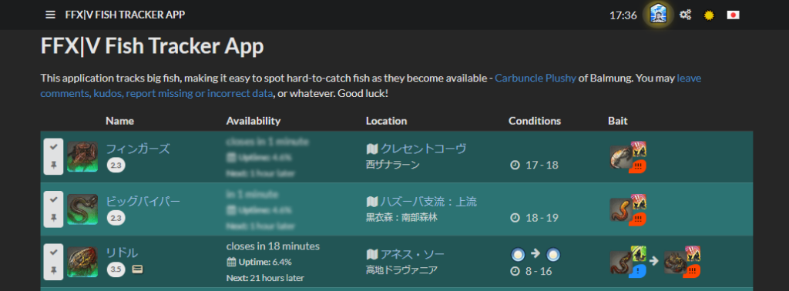
Task: Click the フィンガーズ fish icon
Action: pyautogui.click(x=82, y=157)
